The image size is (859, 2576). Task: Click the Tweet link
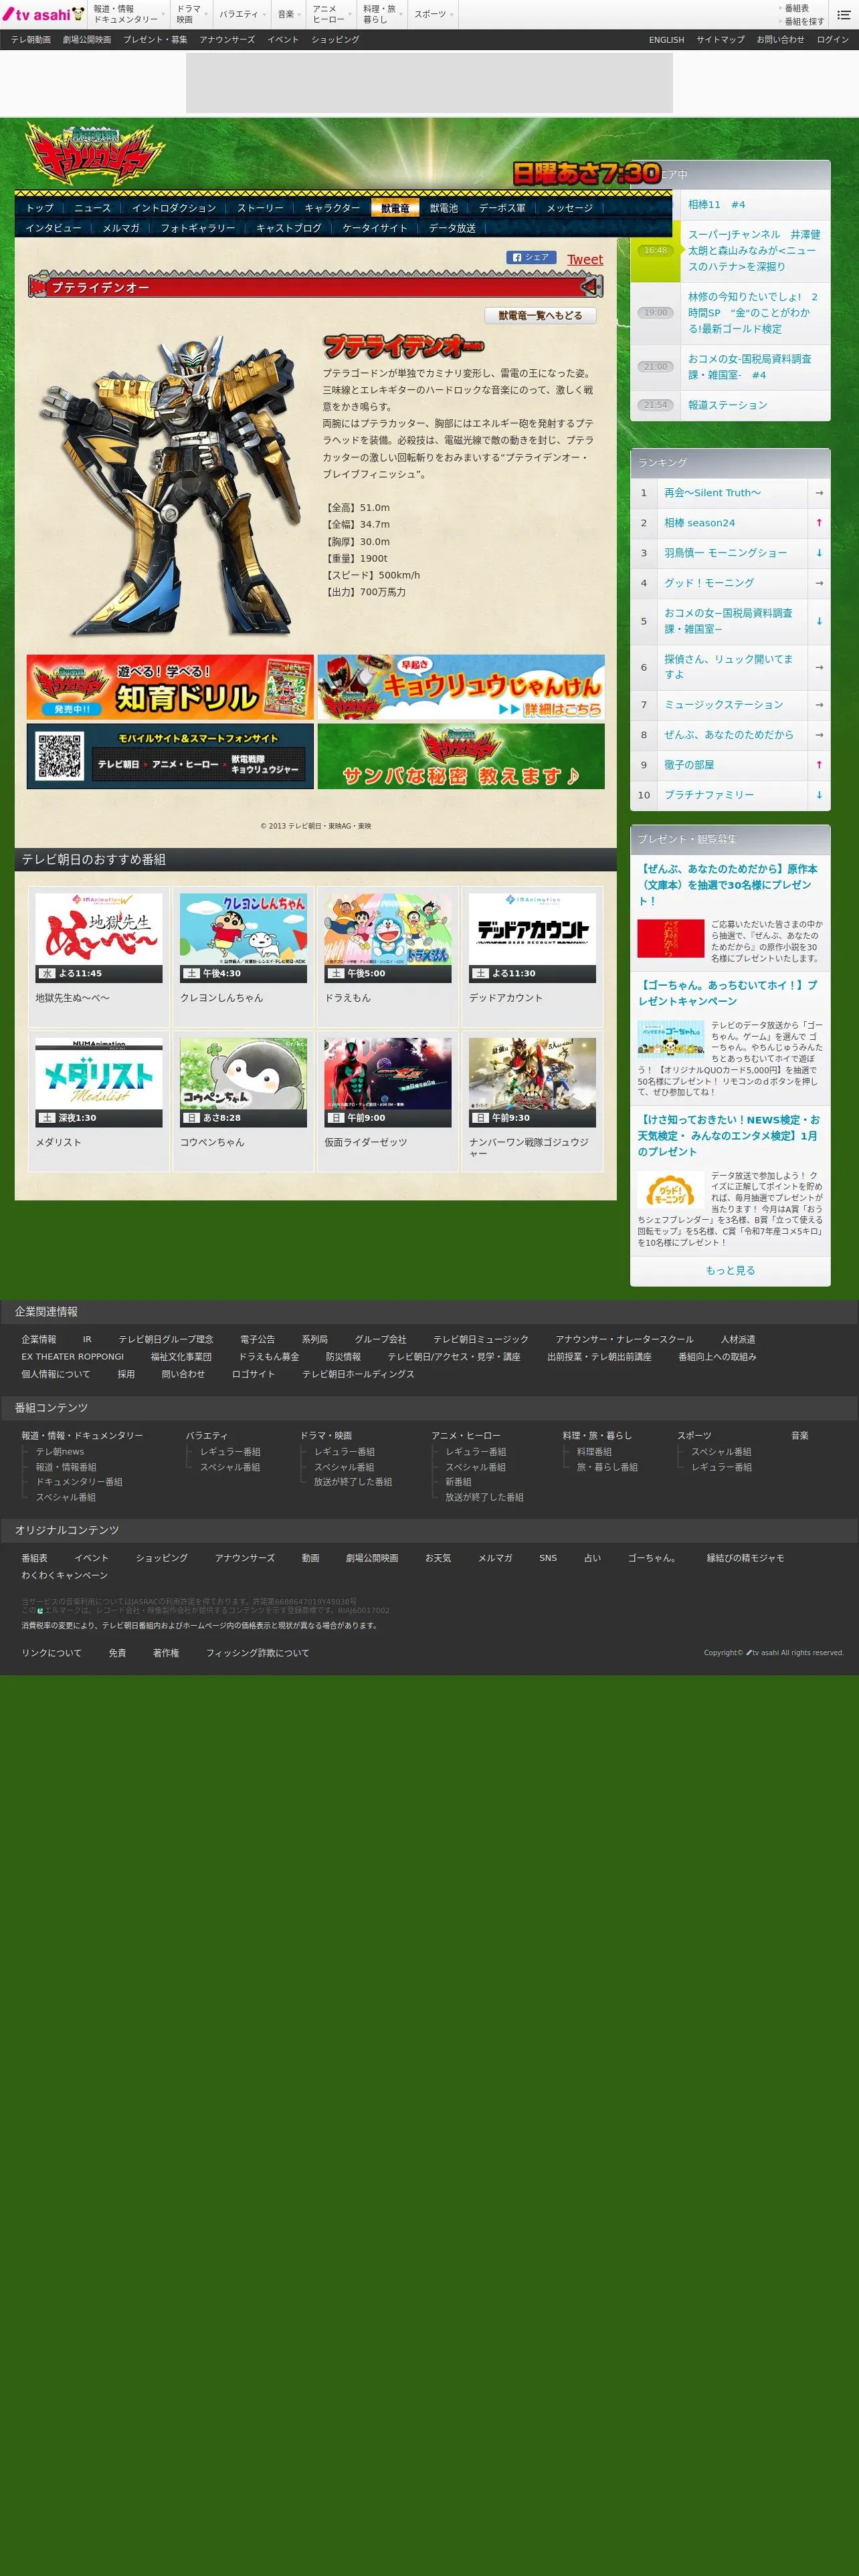pyautogui.click(x=585, y=260)
